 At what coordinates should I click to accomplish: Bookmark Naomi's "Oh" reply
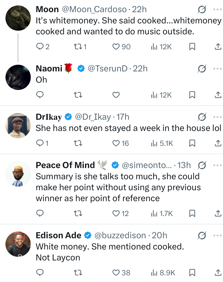(x=192, y=95)
